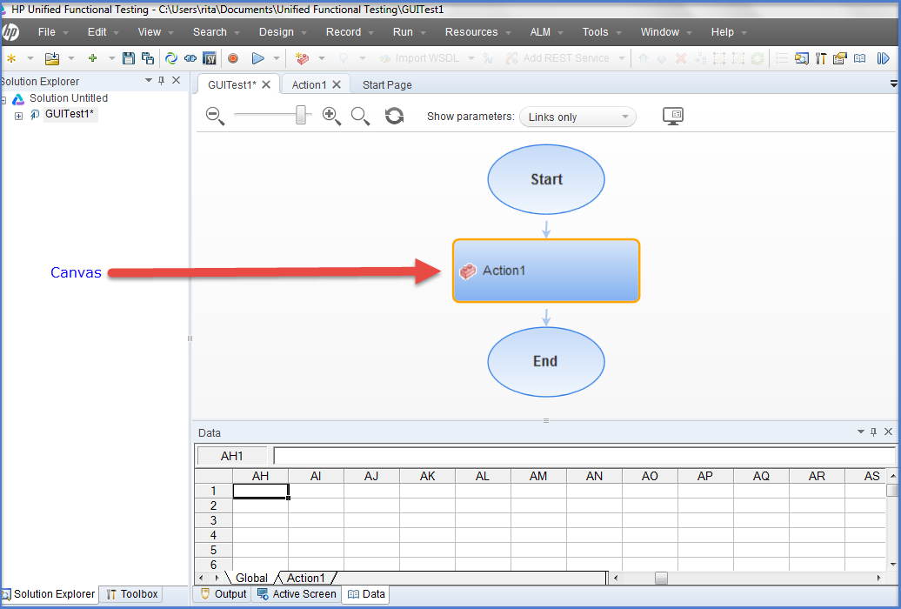The image size is (901, 609).
Task: Open the Show parameters Links only dropdown
Action: (577, 117)
